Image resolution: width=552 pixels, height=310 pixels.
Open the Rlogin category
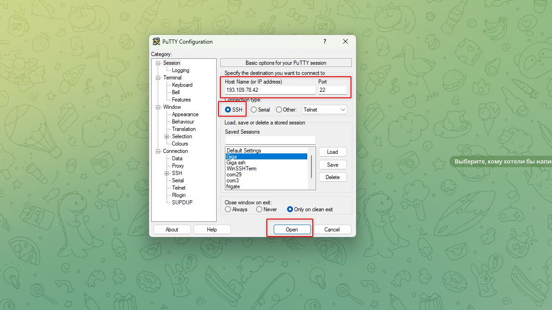pos(179,195)
